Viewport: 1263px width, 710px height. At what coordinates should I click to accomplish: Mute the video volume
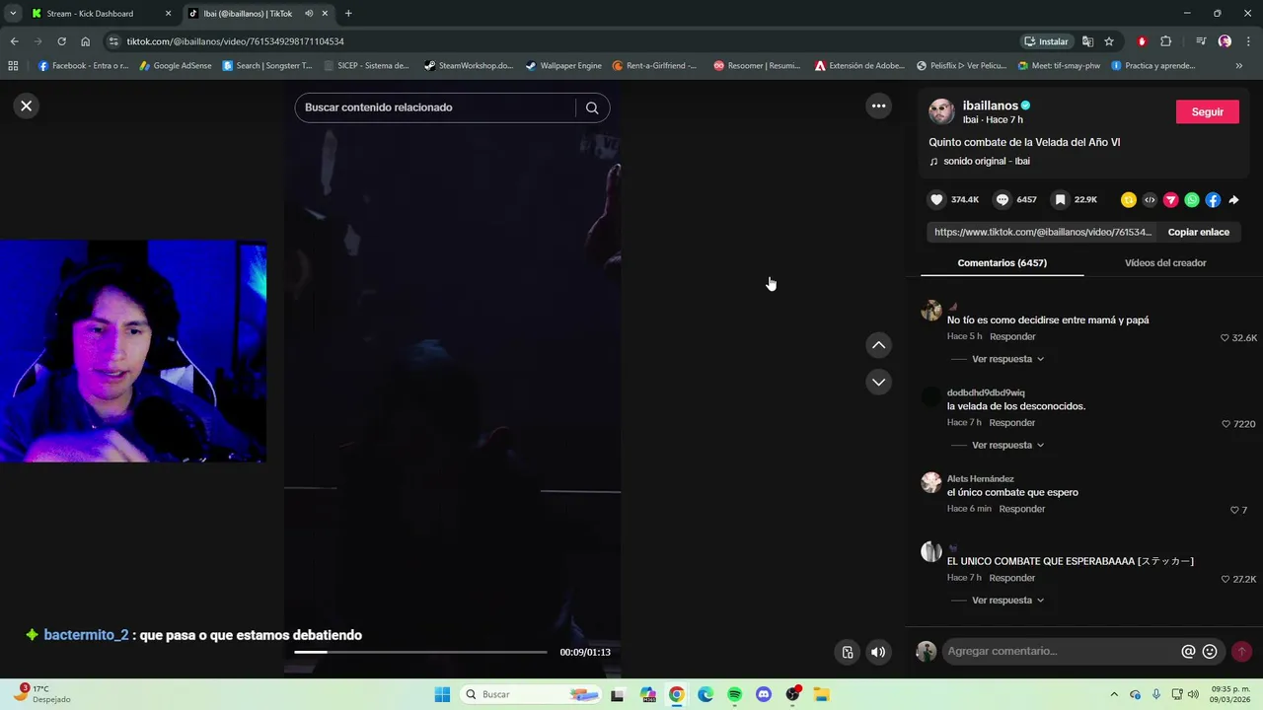(x=878, y=652)
